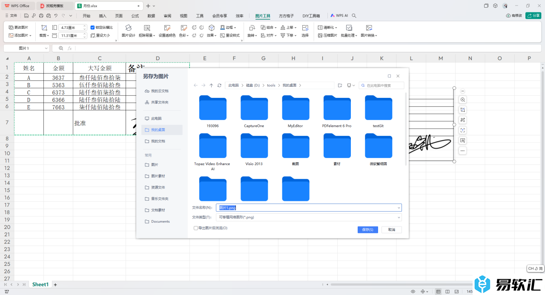Click the 取消 cancel button
The image size is (545, 295).
pyautogui.click(x=392, y=229)
